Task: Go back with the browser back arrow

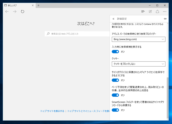Action: (x=7, y=12)
